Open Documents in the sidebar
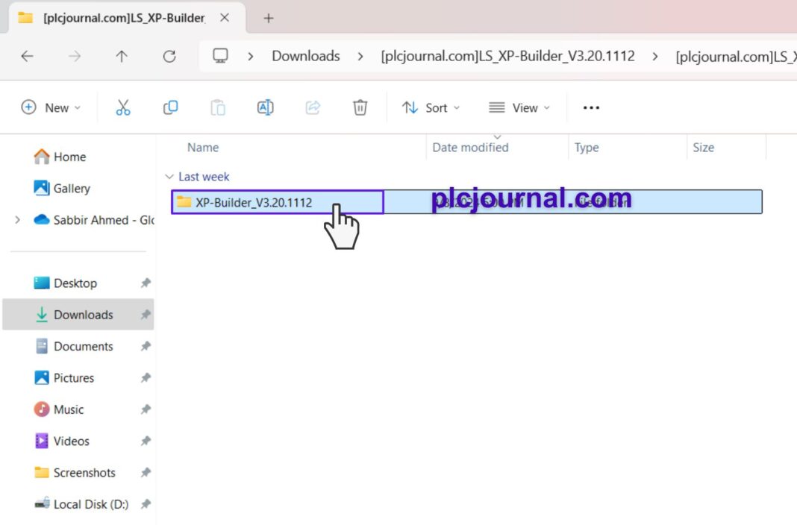The width and height of the screenshot is (797, 525). pyautogui.click(x=74, y=346)
